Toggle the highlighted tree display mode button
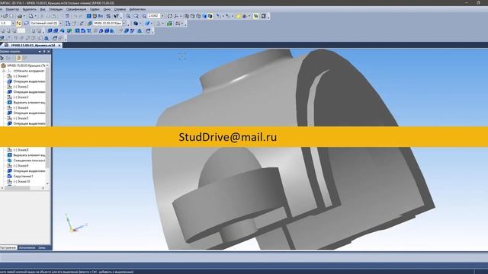The height and width of the screenshot is (274, 488). coord(18,58)
